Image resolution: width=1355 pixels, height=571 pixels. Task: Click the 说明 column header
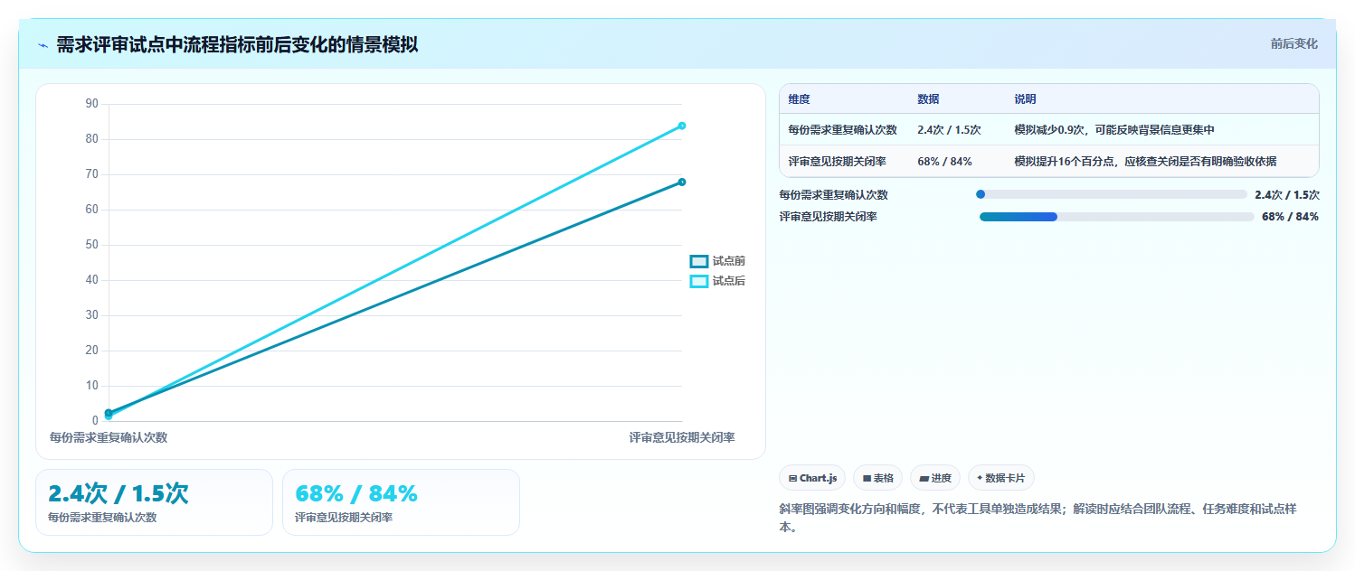[x=1025, y=99]
